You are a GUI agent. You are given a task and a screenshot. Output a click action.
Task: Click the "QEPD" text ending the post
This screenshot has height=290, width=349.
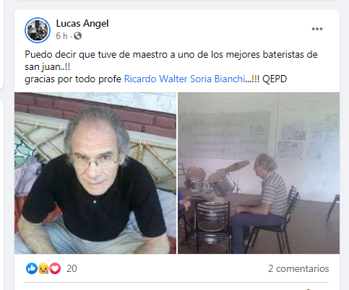pos(275,79)
